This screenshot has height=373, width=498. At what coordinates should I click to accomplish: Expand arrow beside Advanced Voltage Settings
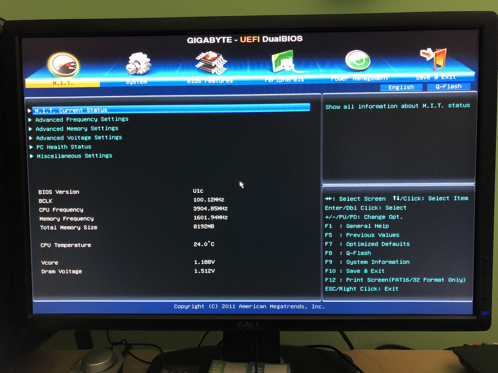pos(31,138)
